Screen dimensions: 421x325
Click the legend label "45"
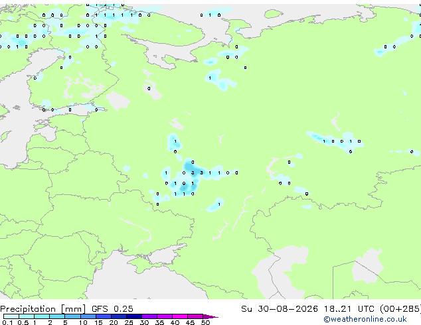[x=190, y=322]
